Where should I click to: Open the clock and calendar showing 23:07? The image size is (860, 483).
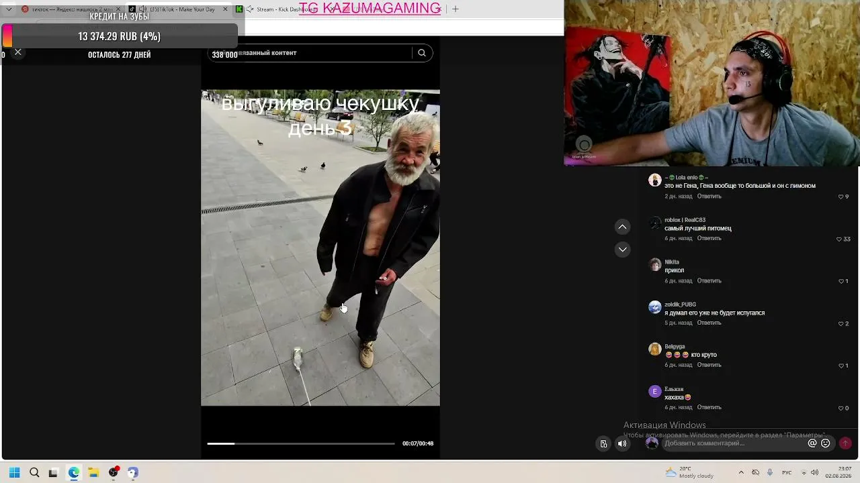coord(840,472)
